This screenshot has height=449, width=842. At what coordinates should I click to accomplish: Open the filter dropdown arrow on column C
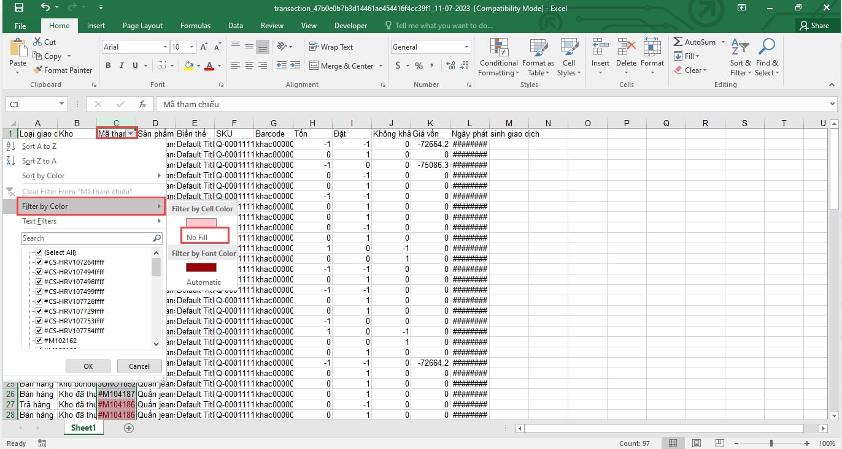pyautogui.click(x=131, y=134)
